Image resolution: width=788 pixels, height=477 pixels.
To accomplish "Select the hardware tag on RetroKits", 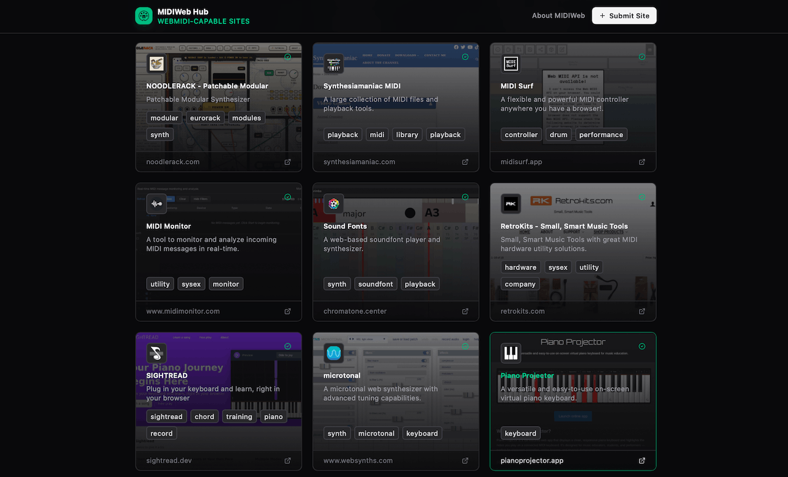I will point(520,268).
